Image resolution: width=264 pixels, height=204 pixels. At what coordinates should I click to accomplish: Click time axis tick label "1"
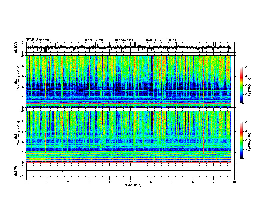coord(47,182)
